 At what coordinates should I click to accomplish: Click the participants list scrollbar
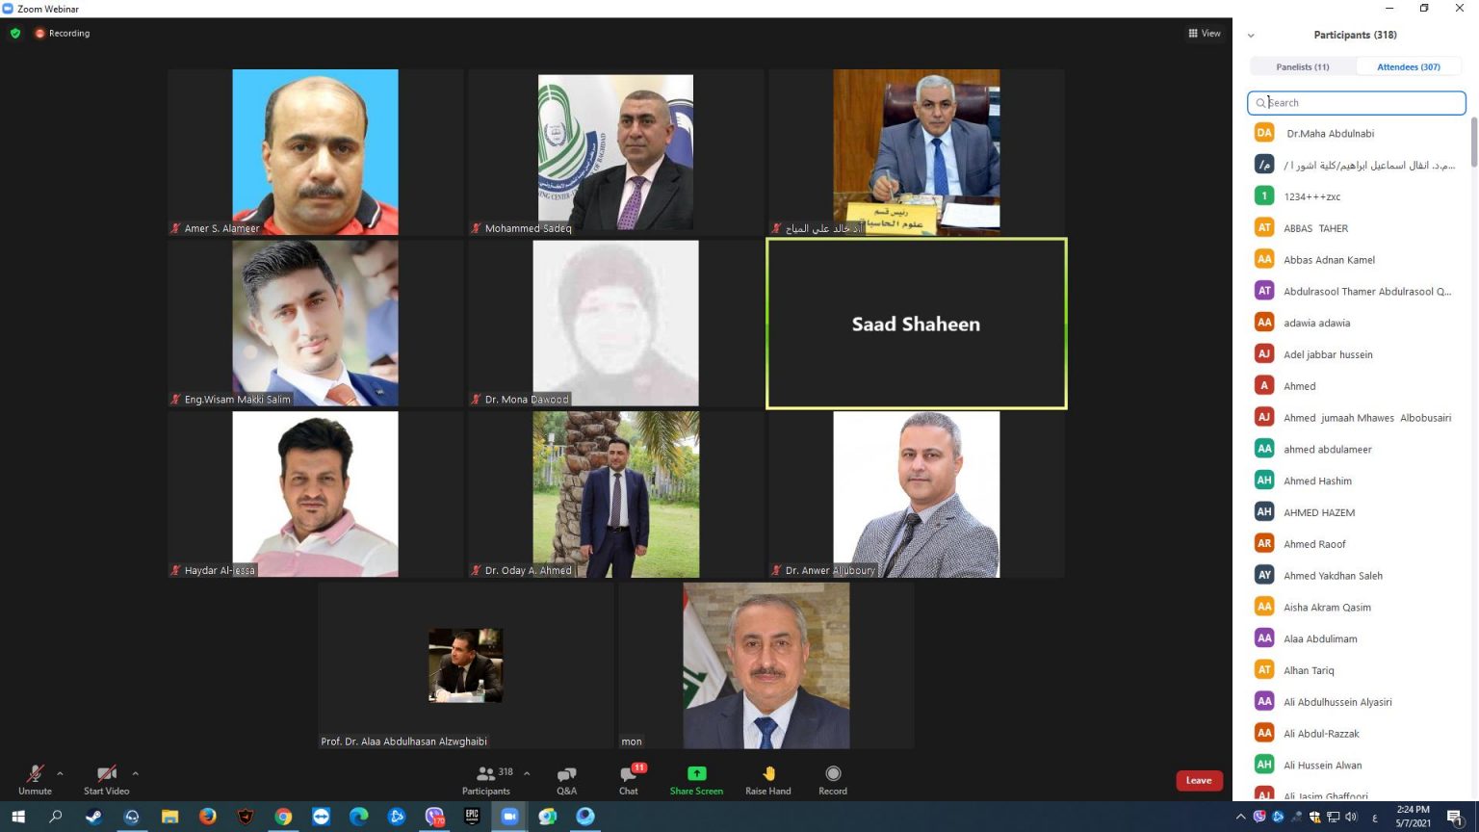[x=1472, y=142]
